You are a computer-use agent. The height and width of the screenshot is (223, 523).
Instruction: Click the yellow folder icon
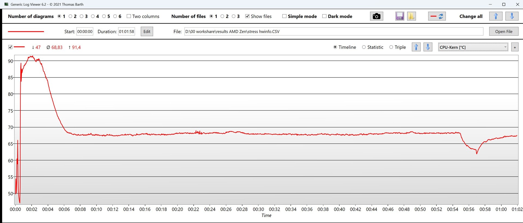tap(411, 16)
